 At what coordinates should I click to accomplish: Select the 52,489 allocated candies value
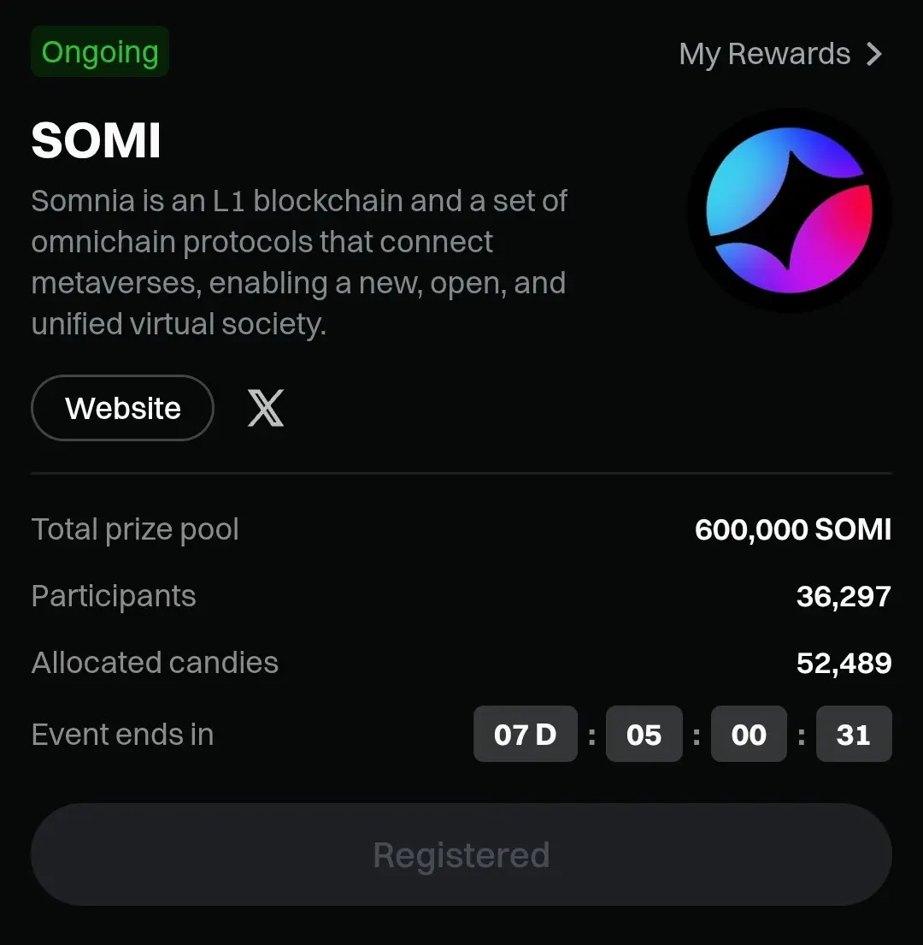[x=844, y=663]
